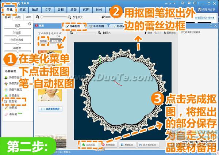Click reset icon beside 亮度

[x=30, y=24]
